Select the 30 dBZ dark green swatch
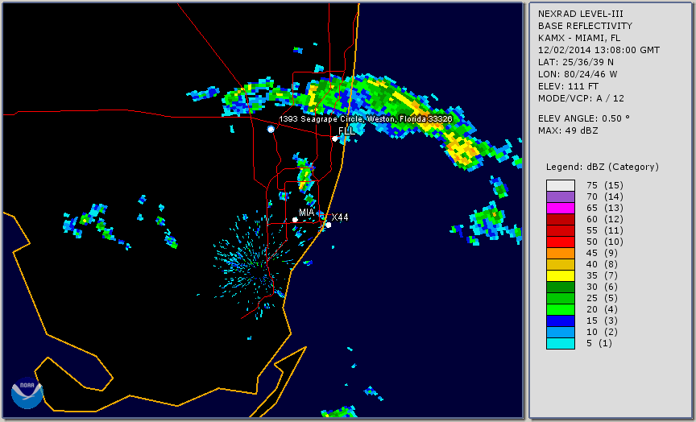This screenshot has height=422, width=696. click(x=561, y=287)
